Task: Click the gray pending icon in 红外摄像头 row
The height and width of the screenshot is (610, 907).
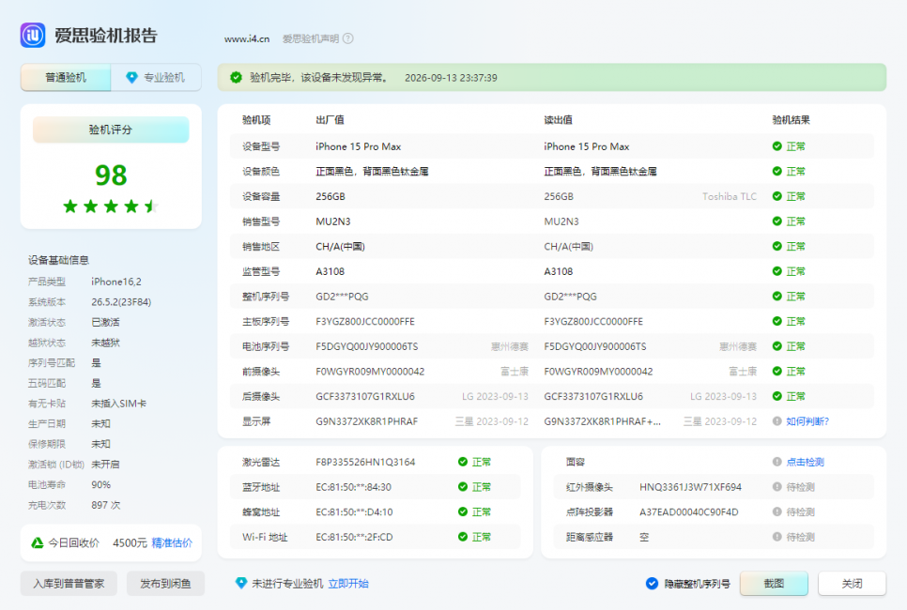Action: (x=776, y=487)
